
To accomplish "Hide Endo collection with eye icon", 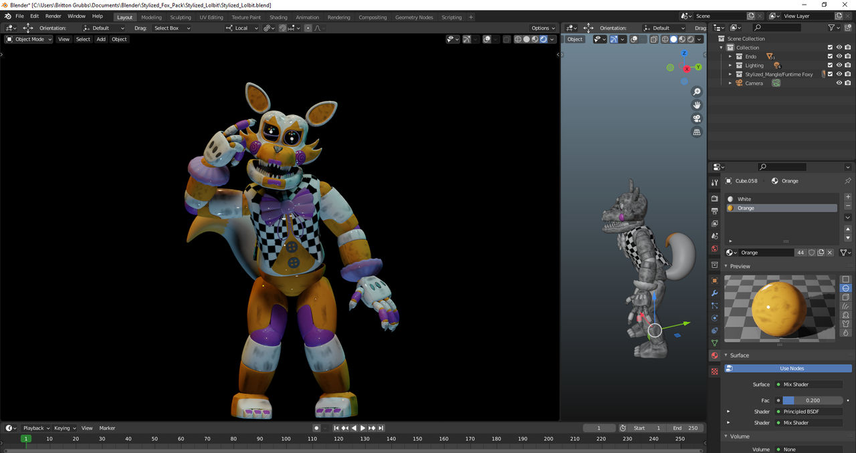I will tap(839, 56).
